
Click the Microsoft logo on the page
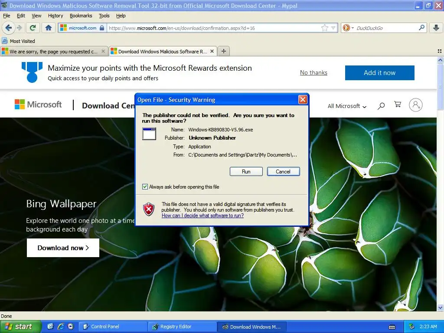coord(38,104)
